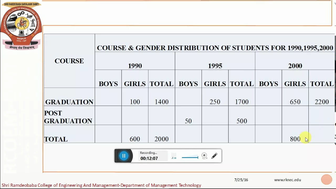Click the add webcam icon
The width and height of the screenshot is (336, 189).
204,156
